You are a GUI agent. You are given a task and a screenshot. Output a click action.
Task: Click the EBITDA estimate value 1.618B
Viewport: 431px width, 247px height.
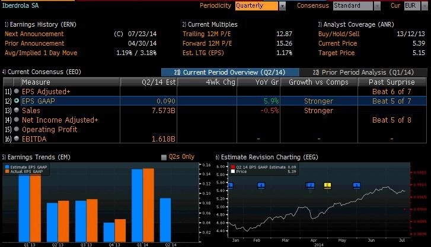[164, 139]
